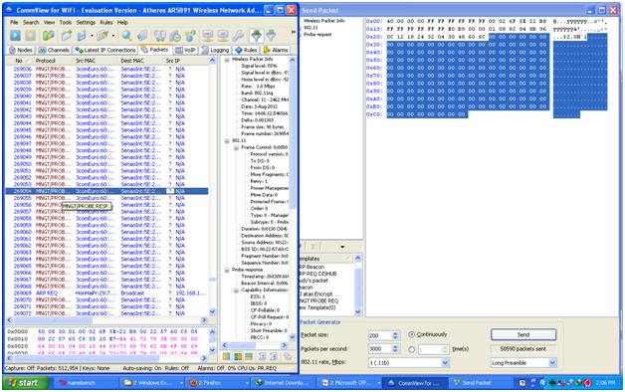Switch to the VoIP tab
The height and width of the screenshot is (392, 625).
(186, 50)
